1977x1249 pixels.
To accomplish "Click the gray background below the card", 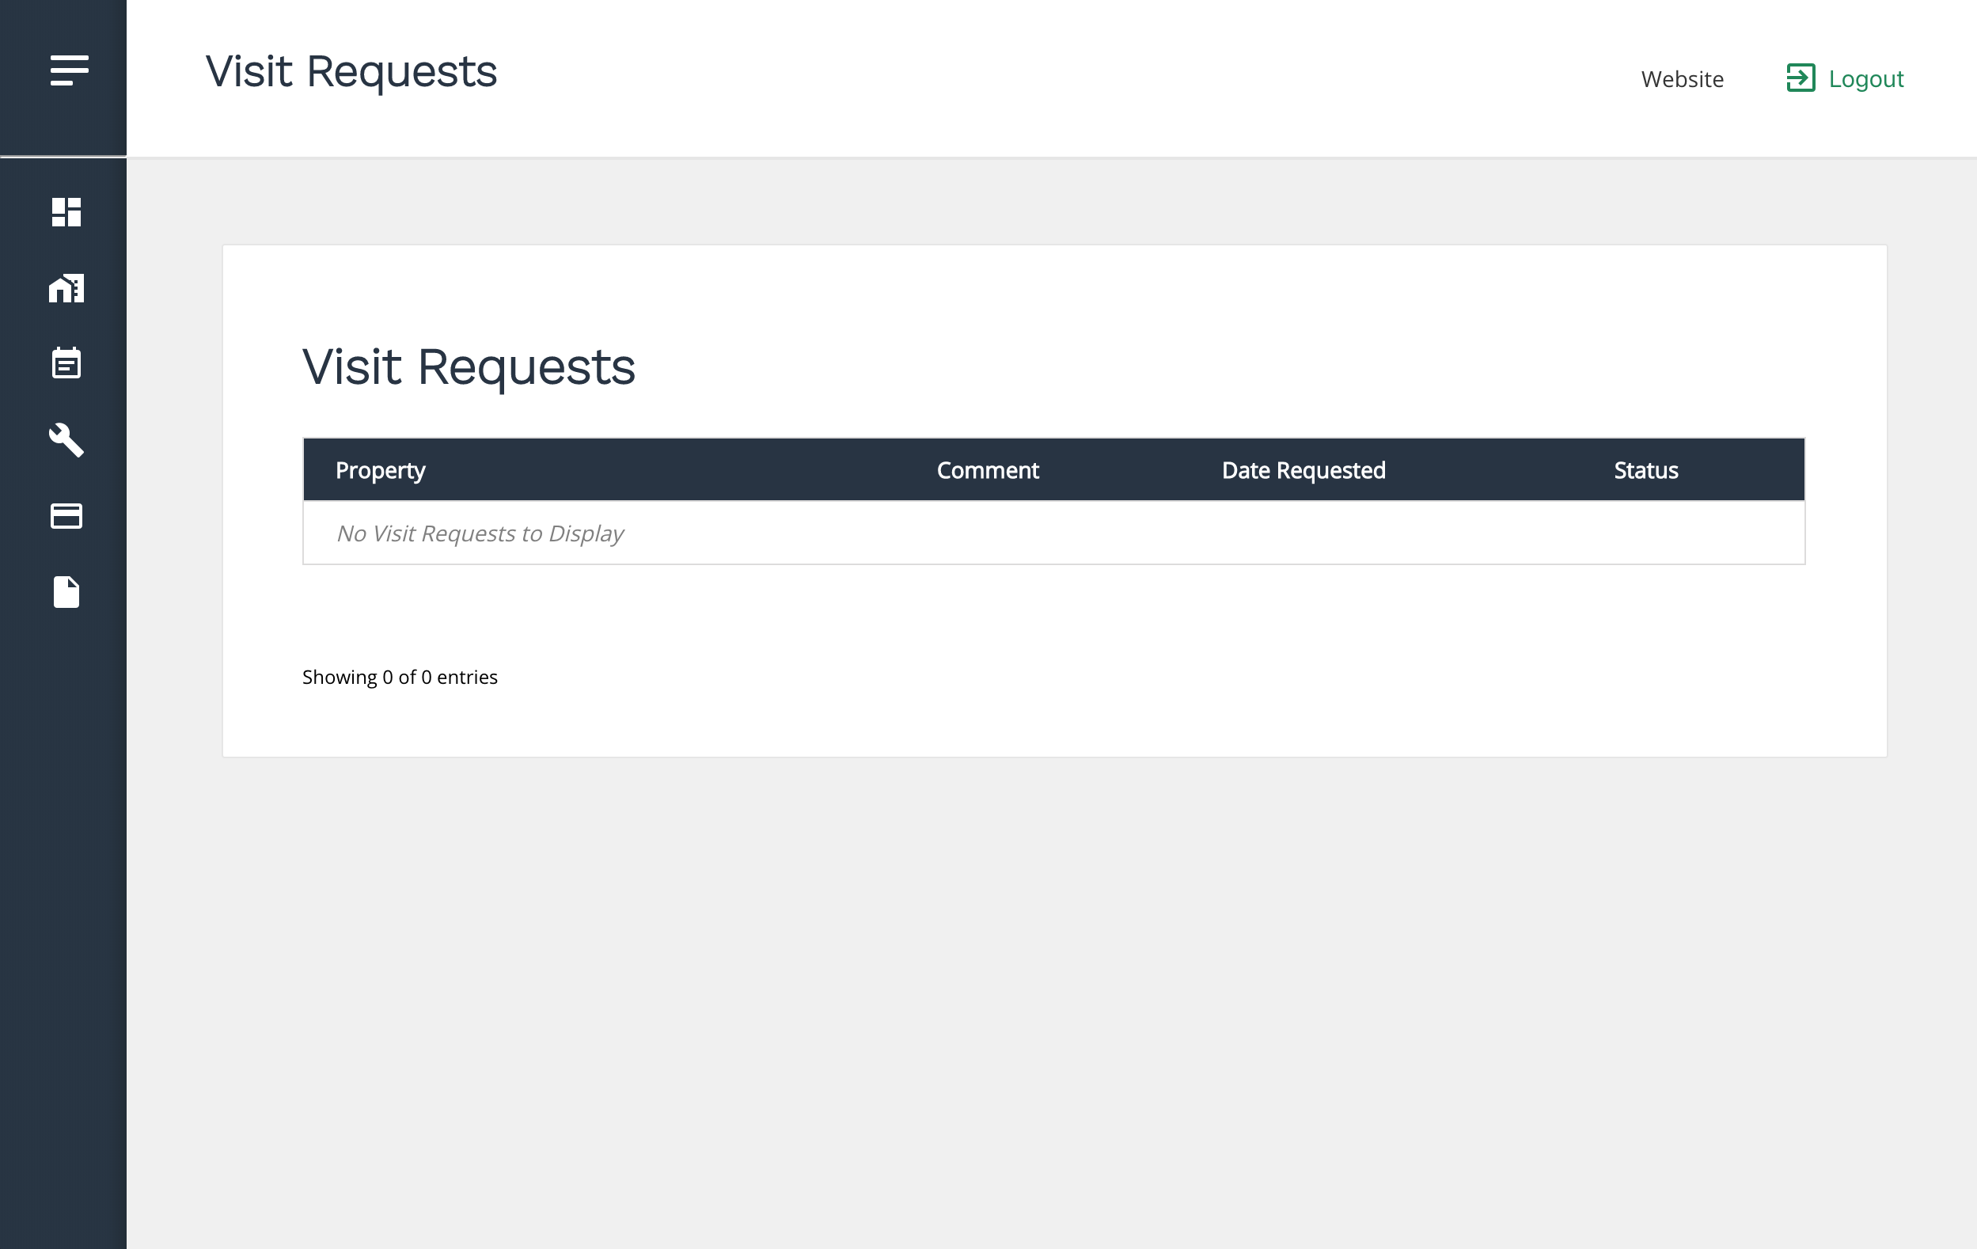I will [1051, 1002].
